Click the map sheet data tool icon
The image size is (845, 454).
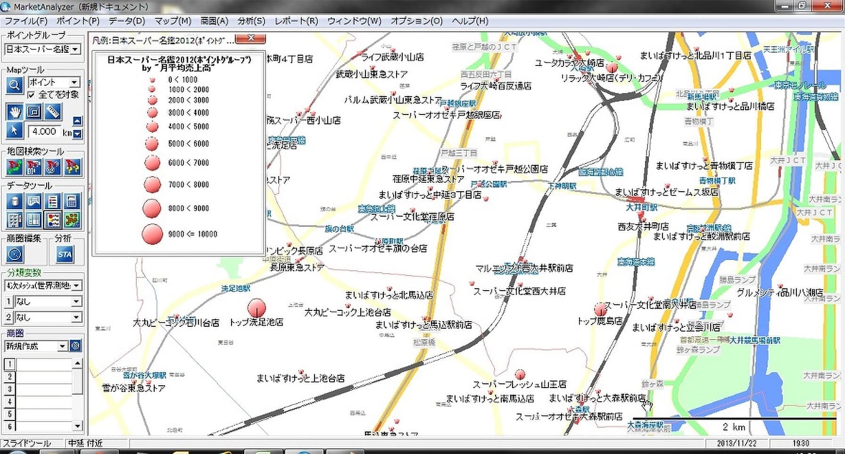pyautogui.click(x=34, y=201)
